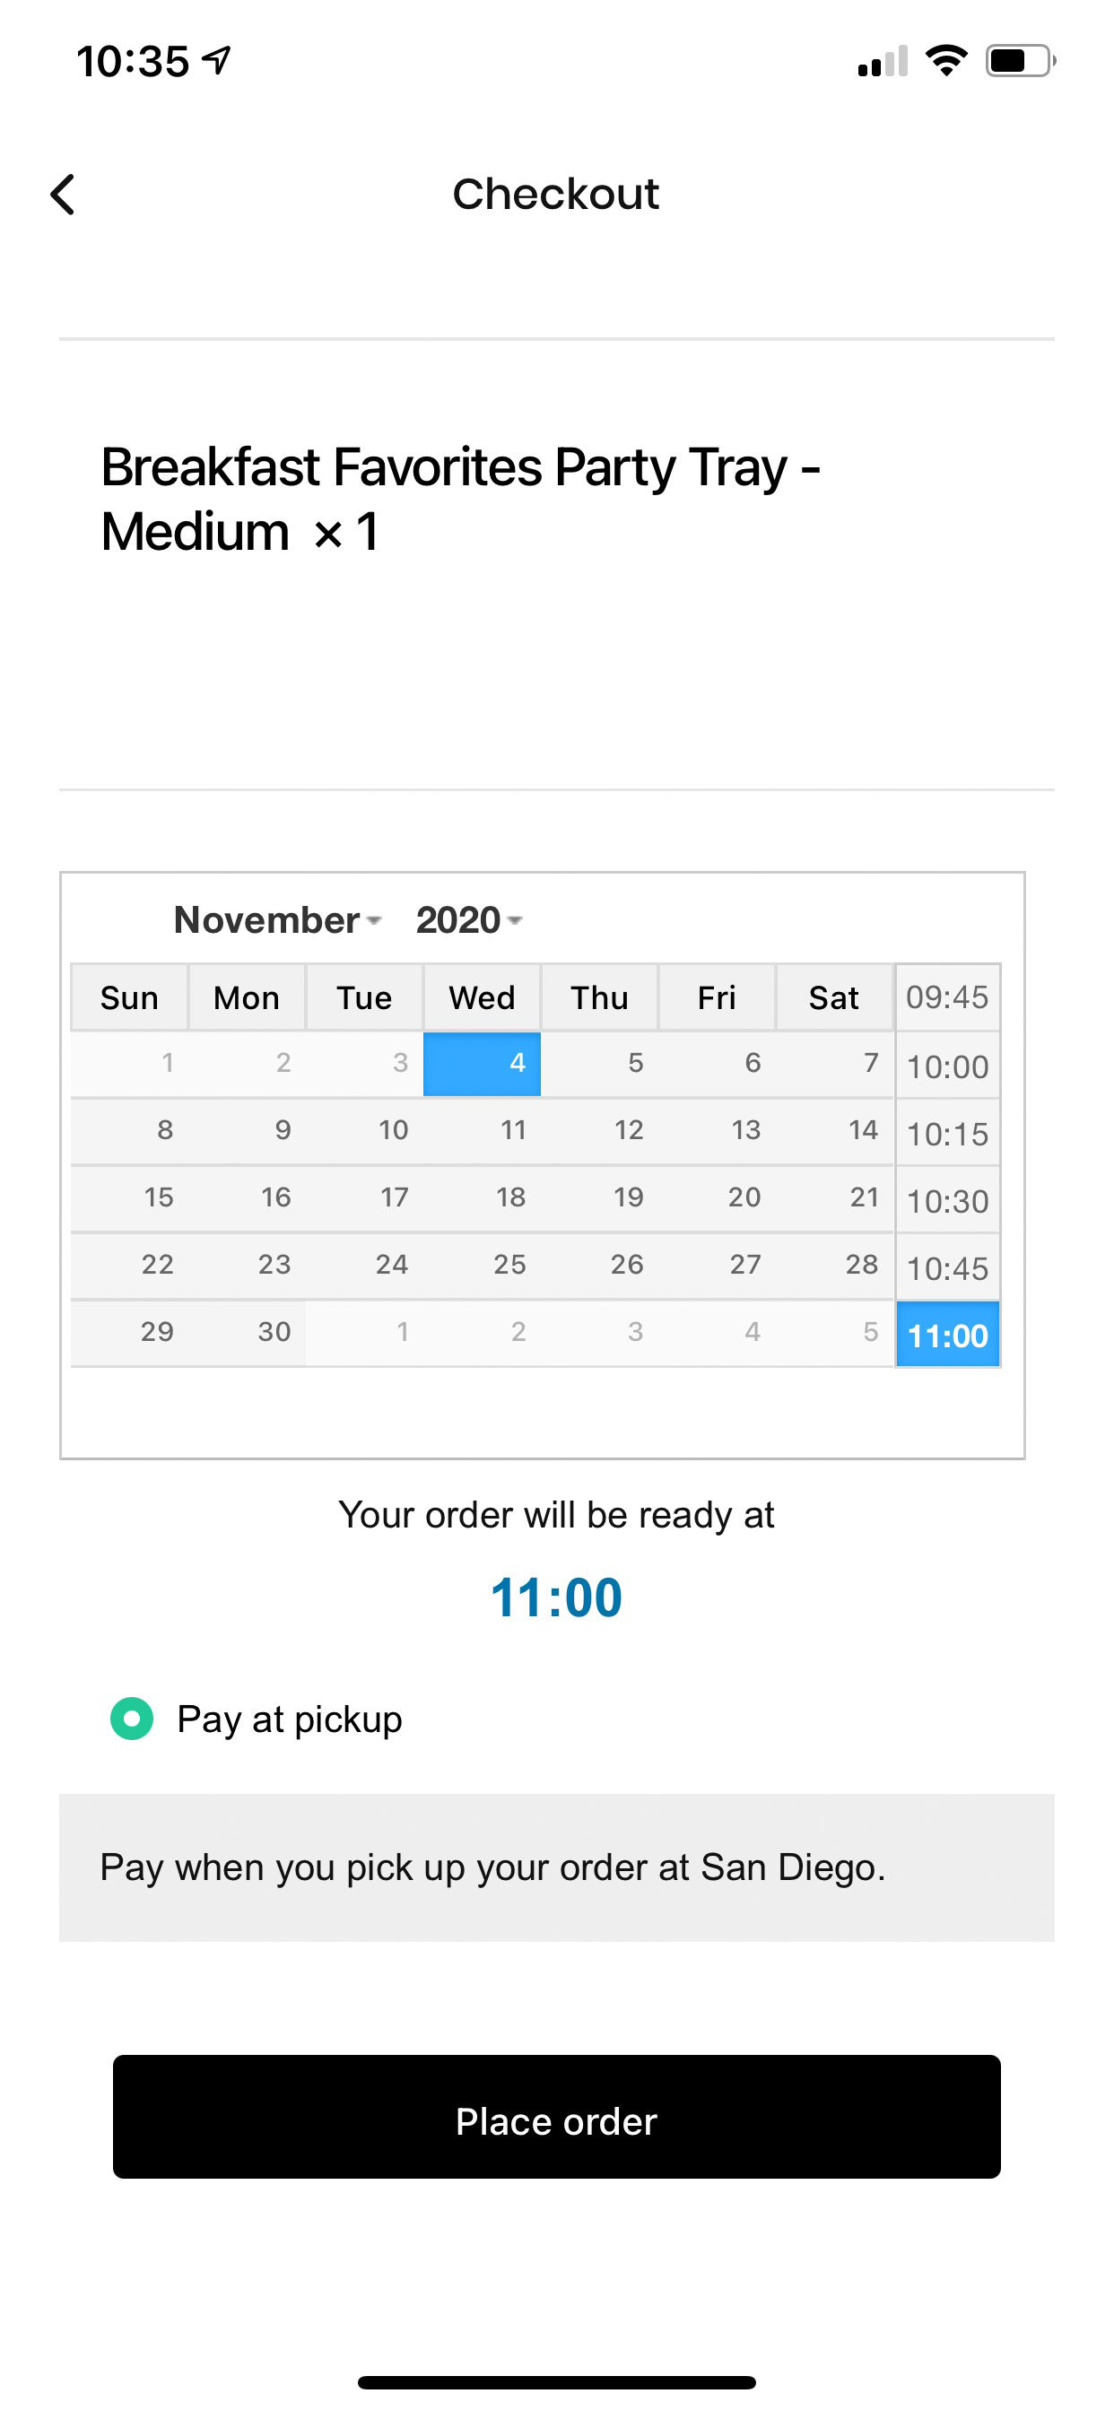Screen dimensions: 1114x2411
Task: Choose Saturday November 21 date
Action: [x=834, y=1197]
